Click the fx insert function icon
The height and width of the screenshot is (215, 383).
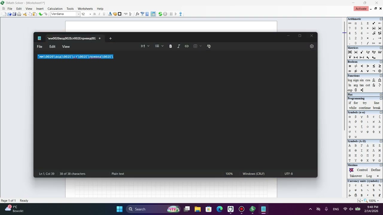coord(137,14)
